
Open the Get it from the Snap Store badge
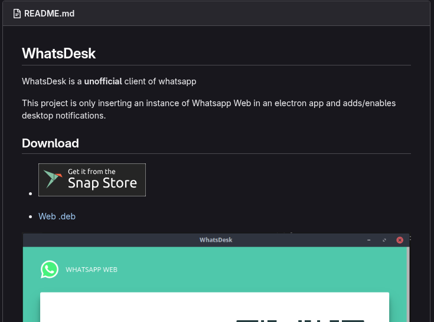(92, 180)
